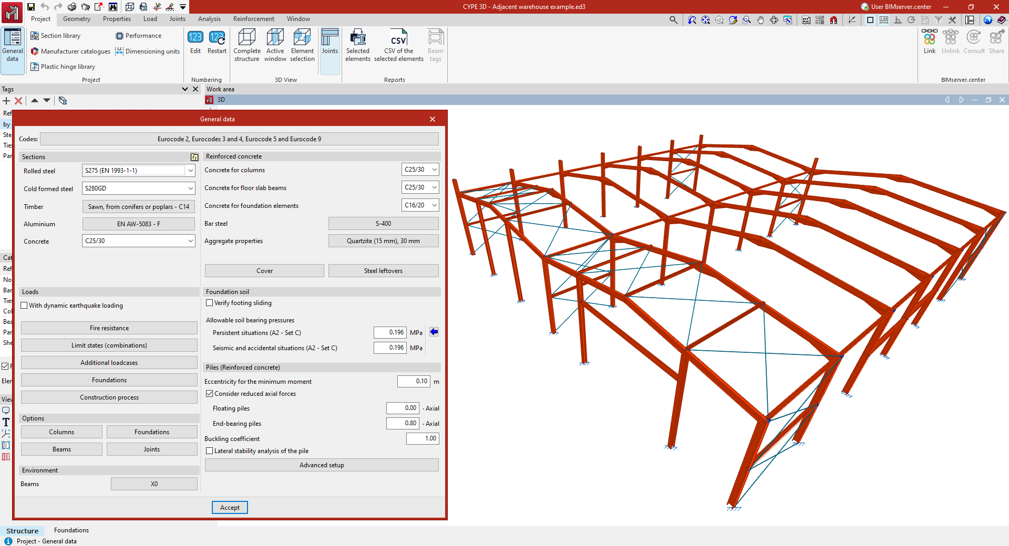1009x546 pixels.
Task: Open Concrete for columns dropdown
Action: pos(434,170)
